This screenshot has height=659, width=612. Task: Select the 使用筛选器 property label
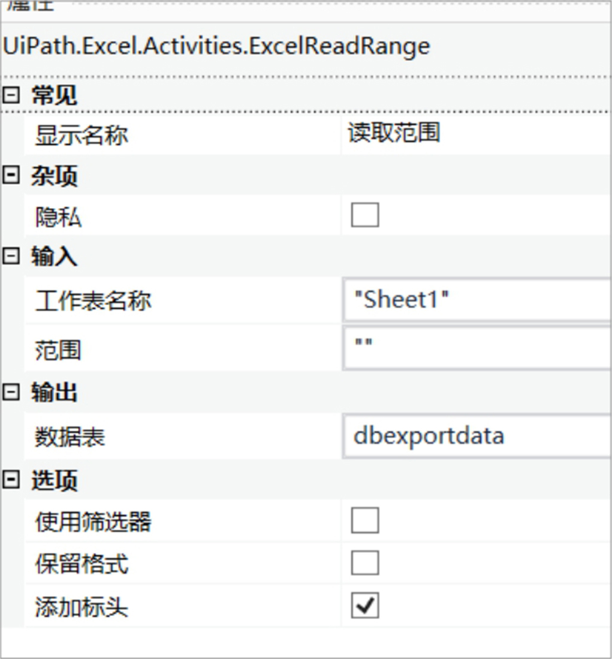94,522
